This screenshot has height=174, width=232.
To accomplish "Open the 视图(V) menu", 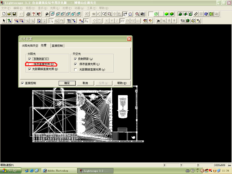I will [30, 8].
